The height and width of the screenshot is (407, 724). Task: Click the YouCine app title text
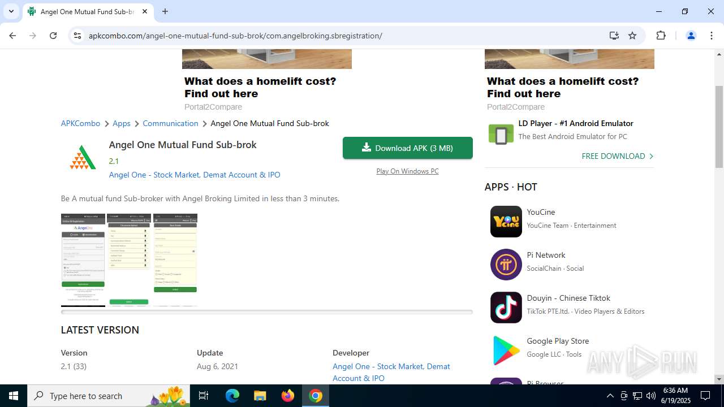541,212
